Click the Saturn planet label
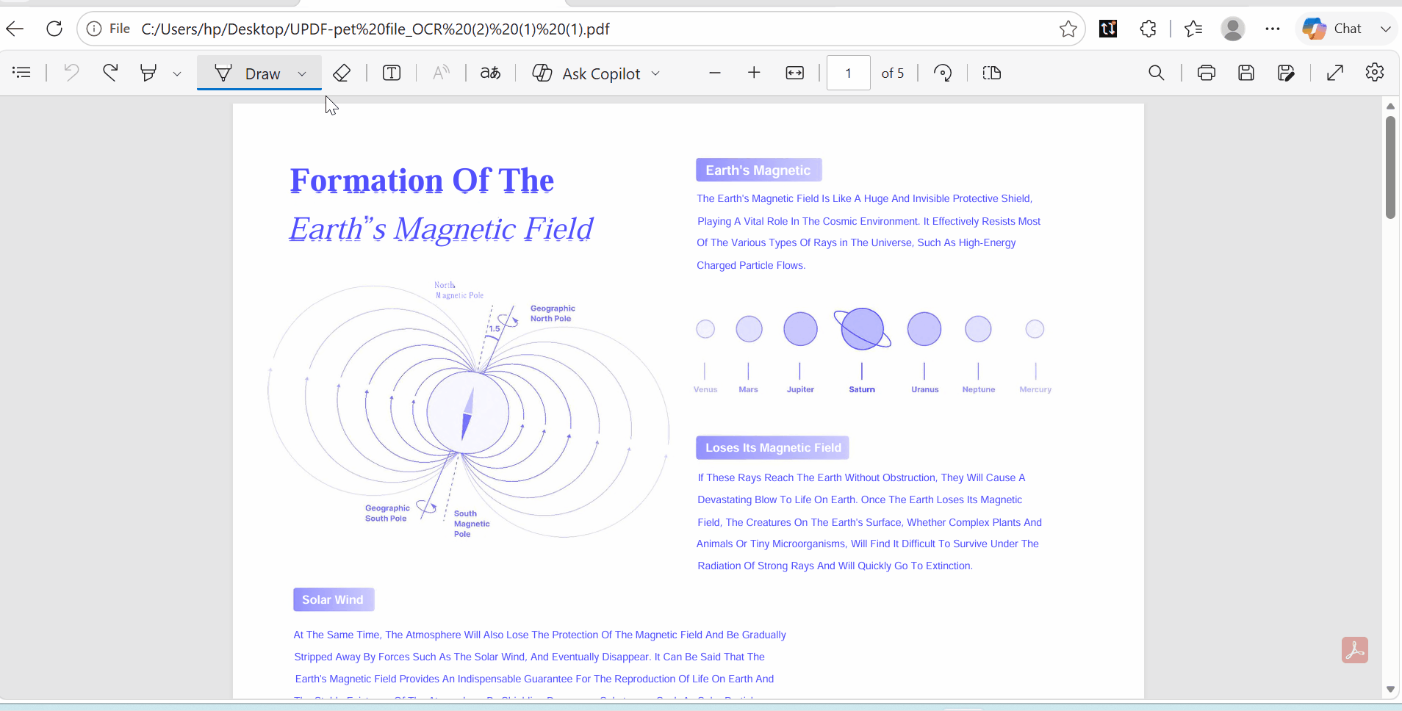This screenshot has height=711, width=1402. pos(862,390)
